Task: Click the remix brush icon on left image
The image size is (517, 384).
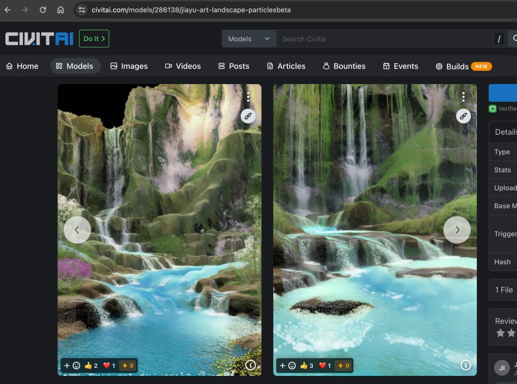Action: (x=248, y=116)
